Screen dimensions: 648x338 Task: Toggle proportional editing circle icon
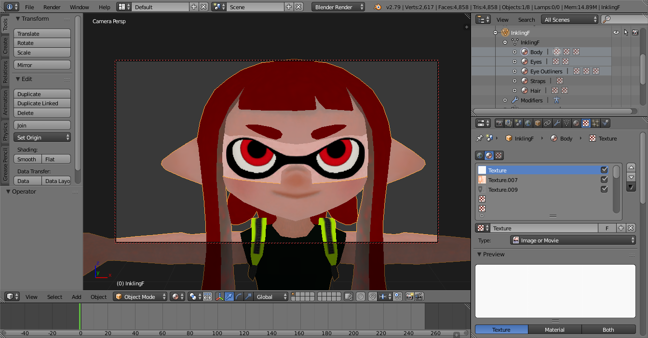[x=361, y=296]
